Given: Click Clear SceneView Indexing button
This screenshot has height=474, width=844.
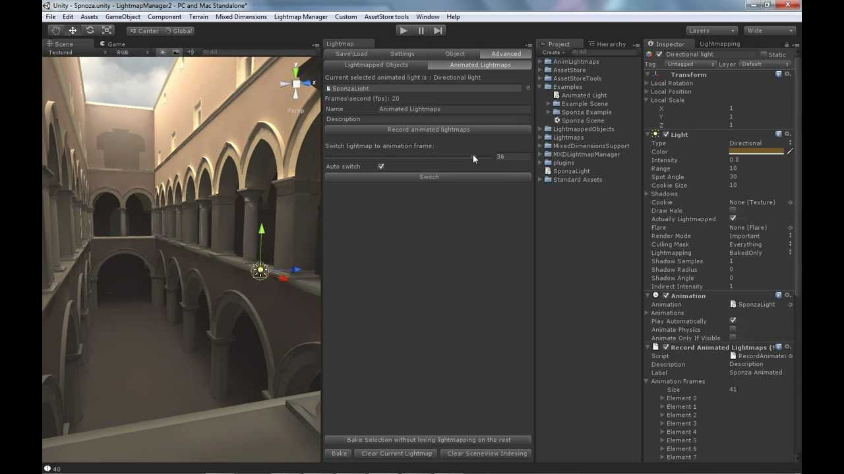Looking at the screenshot, I should [487, 454].
